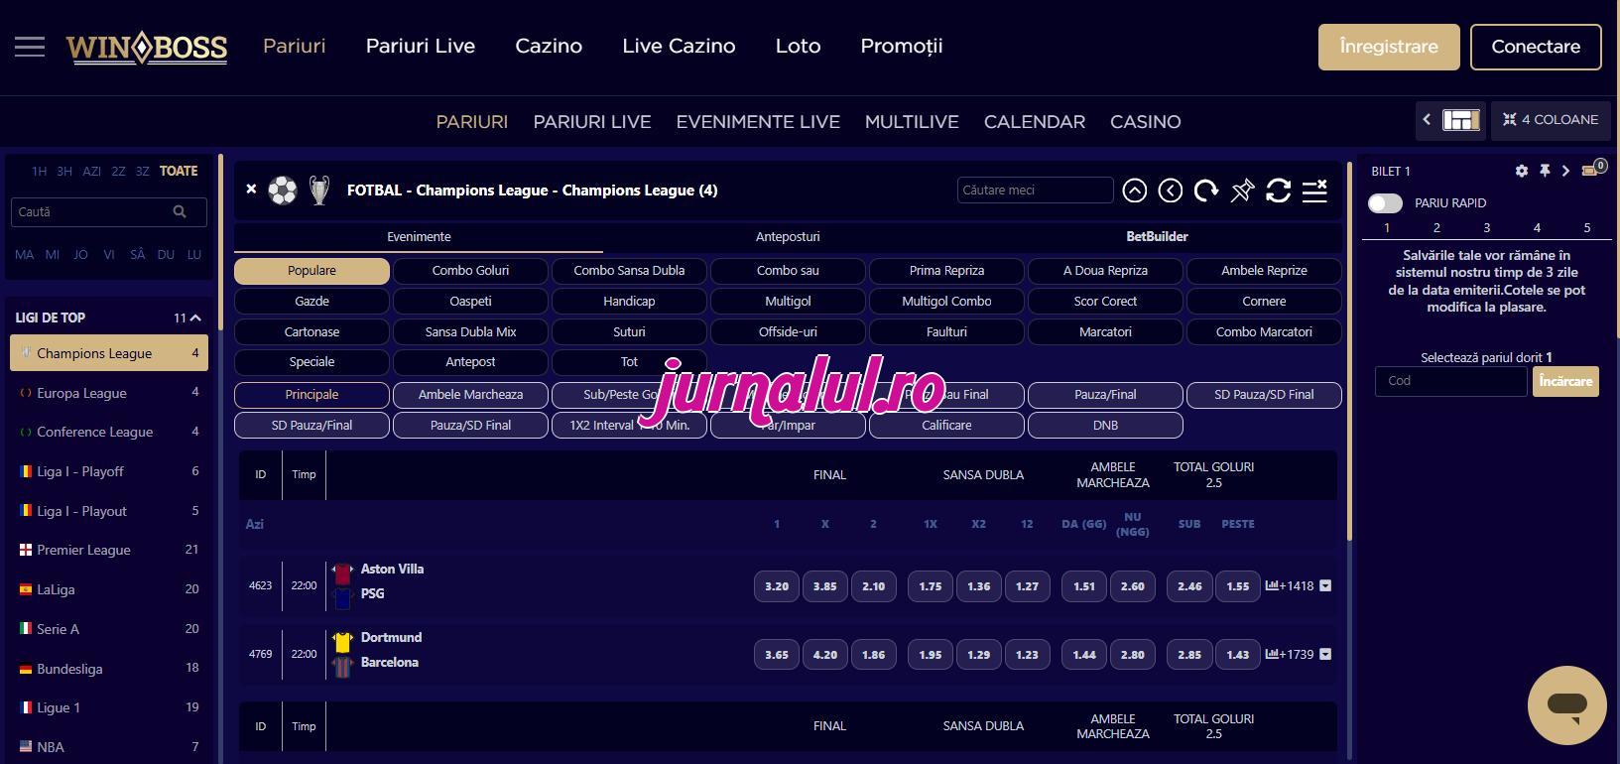The width and height of the screenshot is (1620, 764).
Task: Click the search magnifier icon
Action: (x=180, y=211)
